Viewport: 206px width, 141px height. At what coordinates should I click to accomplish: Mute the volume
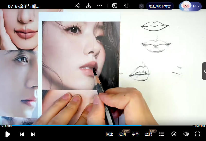186,134
